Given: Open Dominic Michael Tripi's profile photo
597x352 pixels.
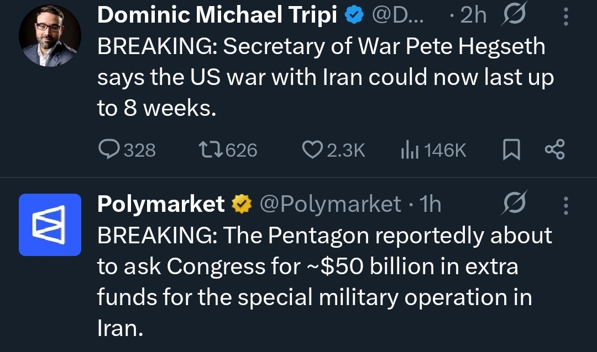Looking at the screenshot, I should [50, 37].
